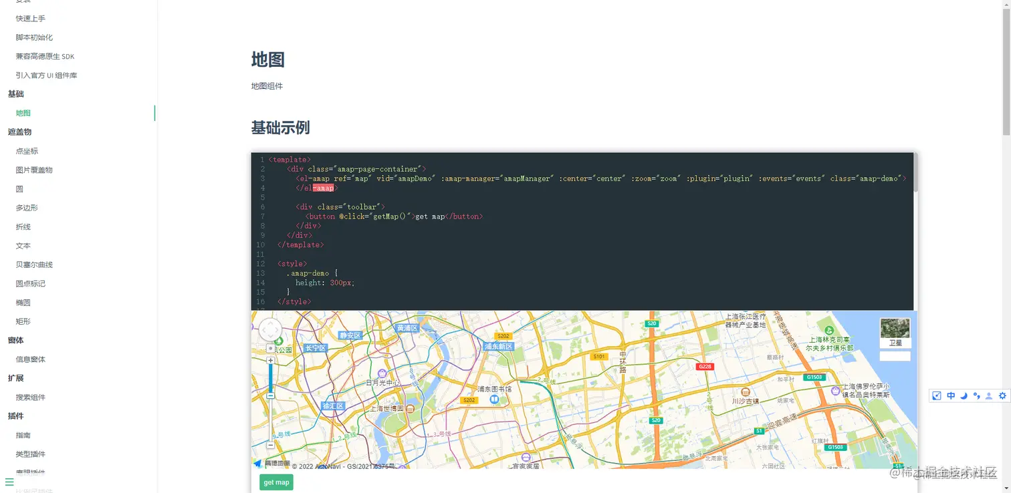Click the 上海林克司高尔夫 golf club marker icon
The height and width of the screenshot is (493, 1011).
[830, 330]
